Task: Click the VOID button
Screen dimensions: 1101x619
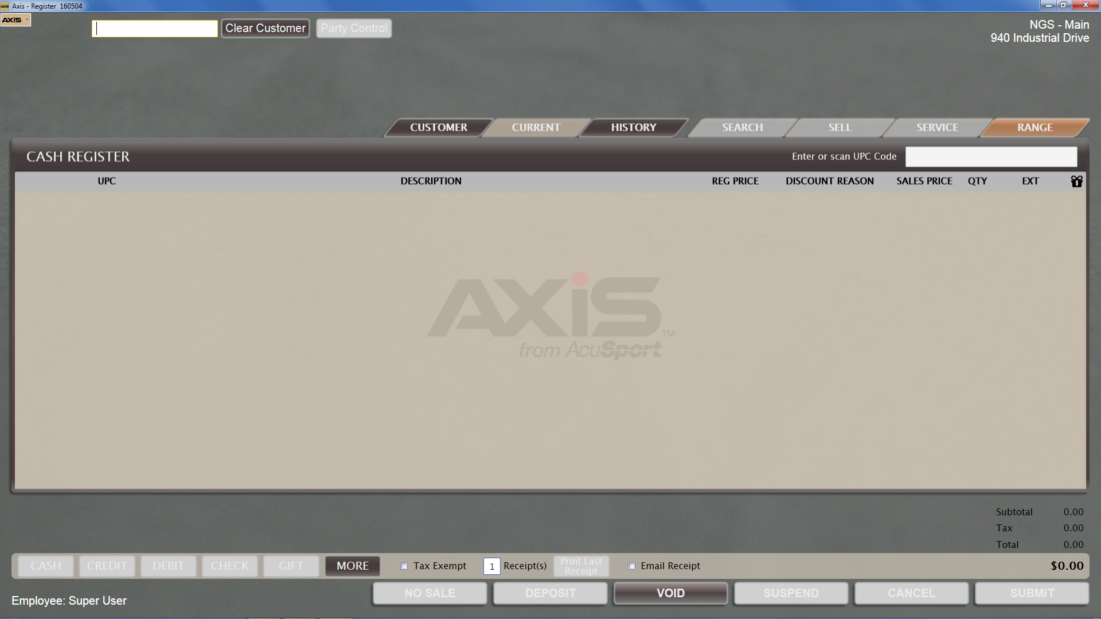Action: coord(671,593)
